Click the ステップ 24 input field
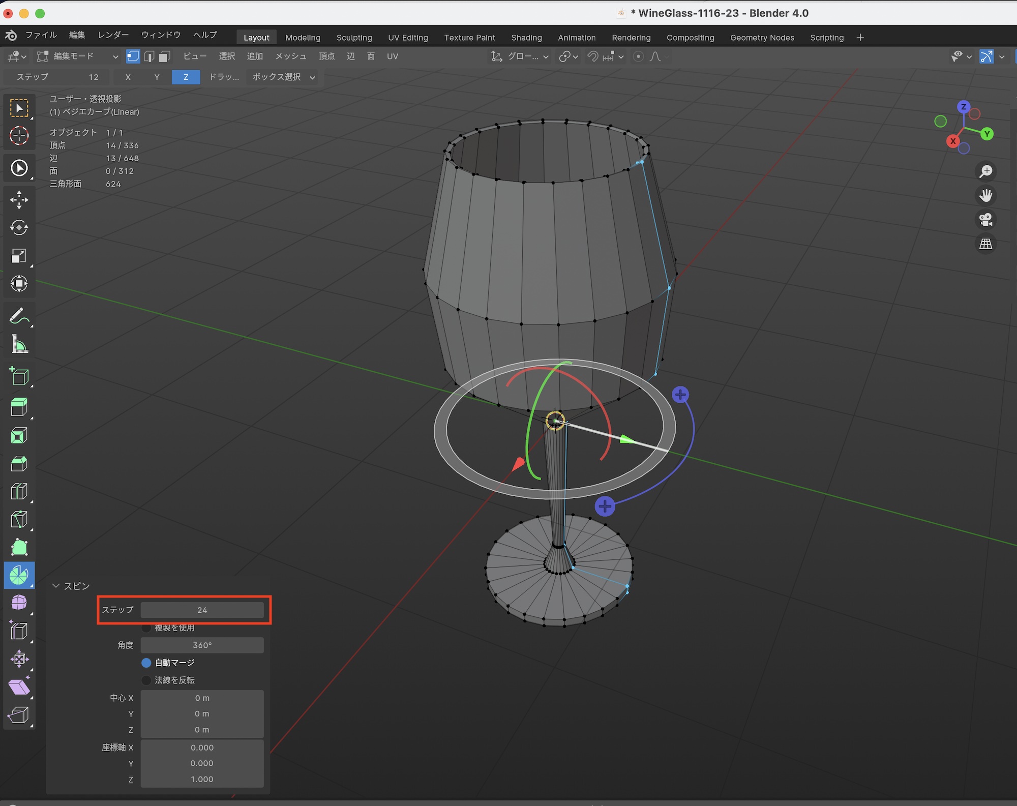The image size is (1017, 806). 202,610
